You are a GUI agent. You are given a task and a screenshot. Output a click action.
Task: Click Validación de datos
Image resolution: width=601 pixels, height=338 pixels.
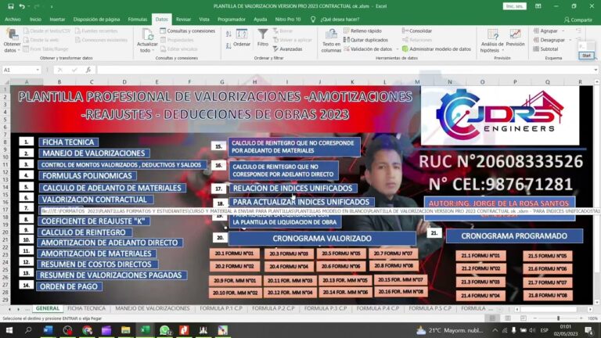[368, 49]
